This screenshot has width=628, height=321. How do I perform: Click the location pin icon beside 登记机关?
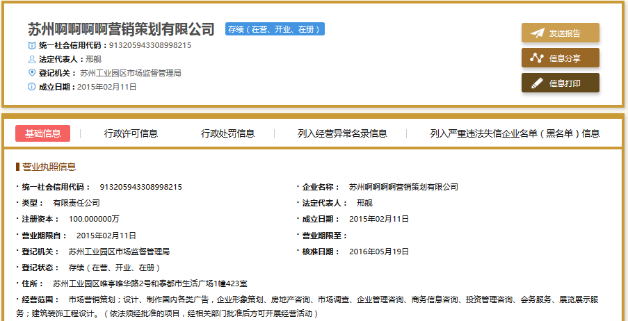[x=31, y=73]
